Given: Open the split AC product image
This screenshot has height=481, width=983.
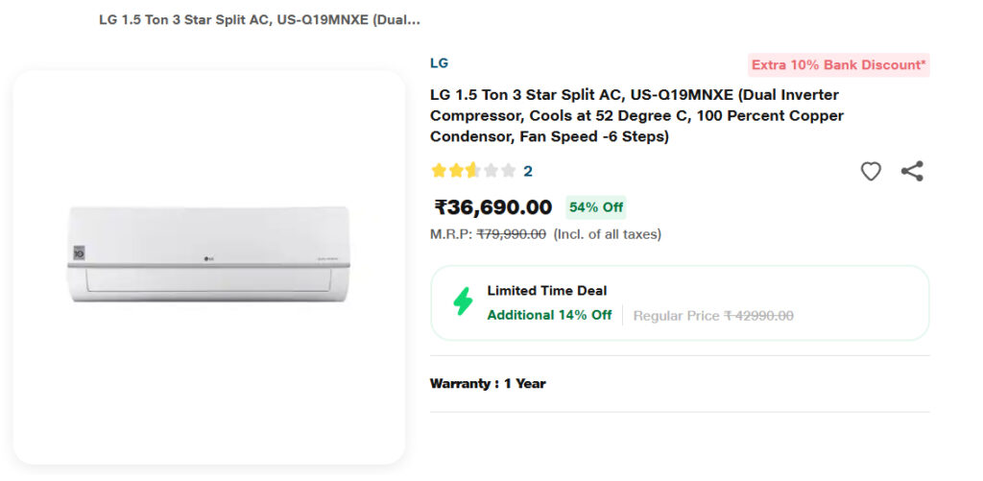Looking at the screenshot, I should [209, 254].
